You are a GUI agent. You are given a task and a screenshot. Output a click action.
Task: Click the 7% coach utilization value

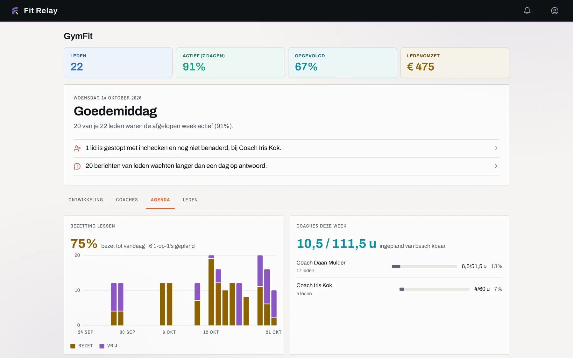pyautogui.click(x=498, y=289)
